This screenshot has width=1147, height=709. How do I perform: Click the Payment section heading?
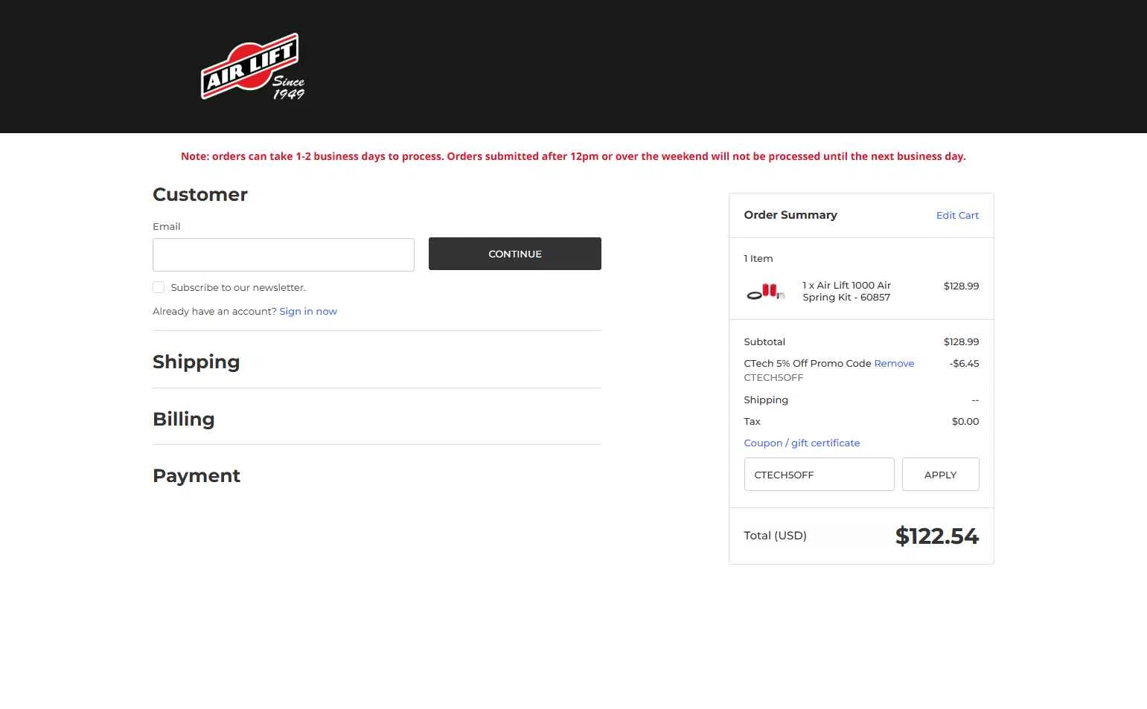[x=197, y=475]
